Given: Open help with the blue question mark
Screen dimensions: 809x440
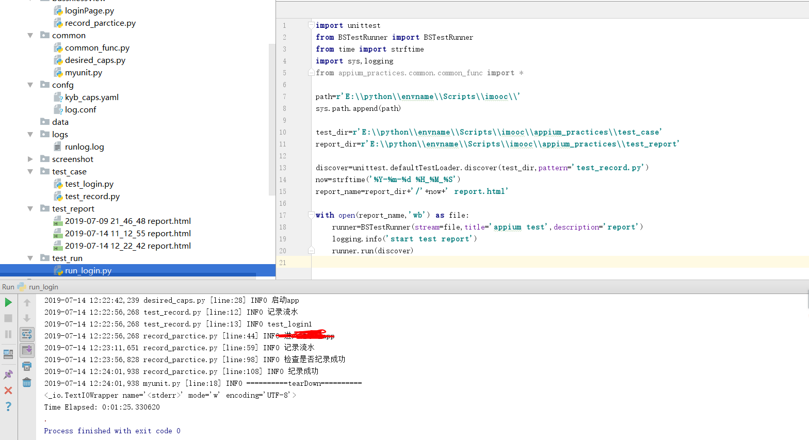Looking at the screenshot, I should [x=8, y=406].
